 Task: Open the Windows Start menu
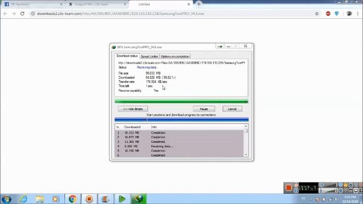pos(6,199)
